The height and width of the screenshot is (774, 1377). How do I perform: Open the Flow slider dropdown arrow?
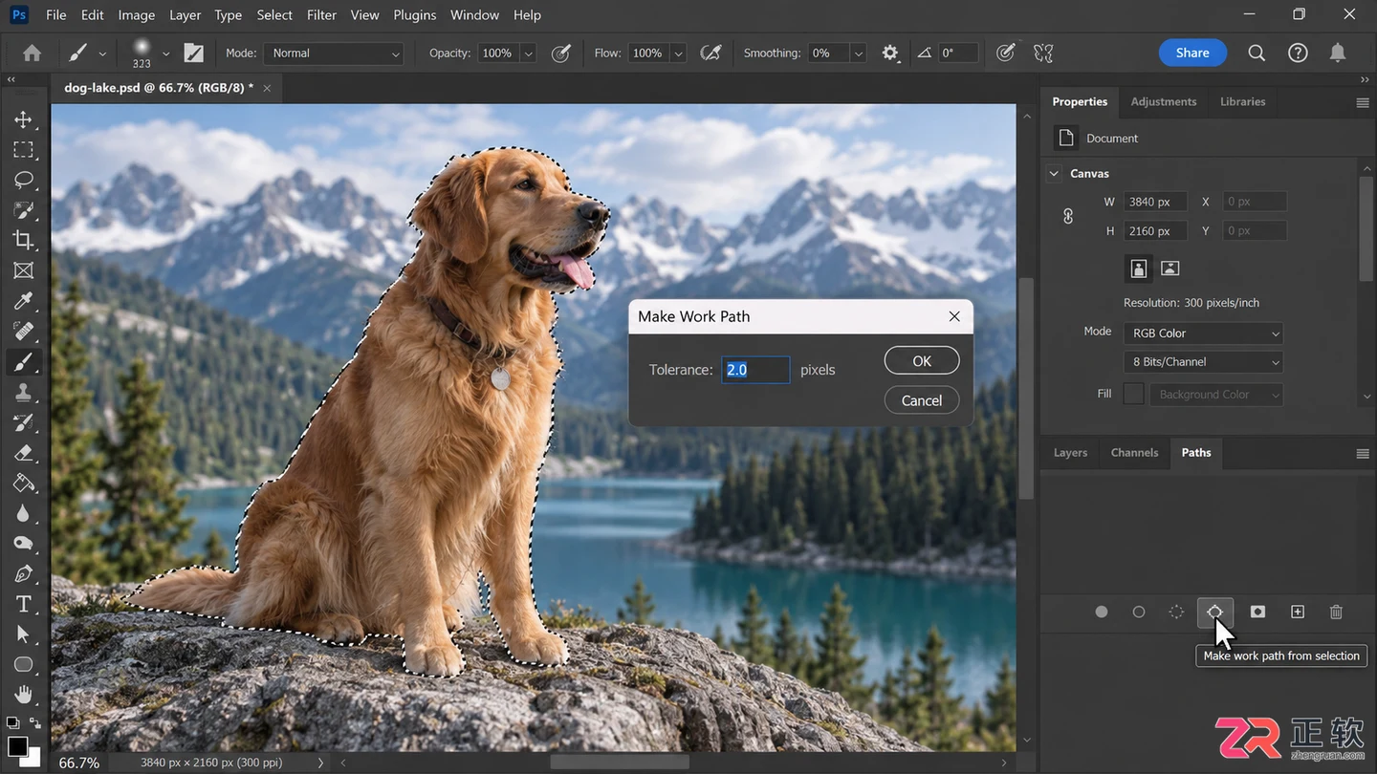[x=679, y=54]
